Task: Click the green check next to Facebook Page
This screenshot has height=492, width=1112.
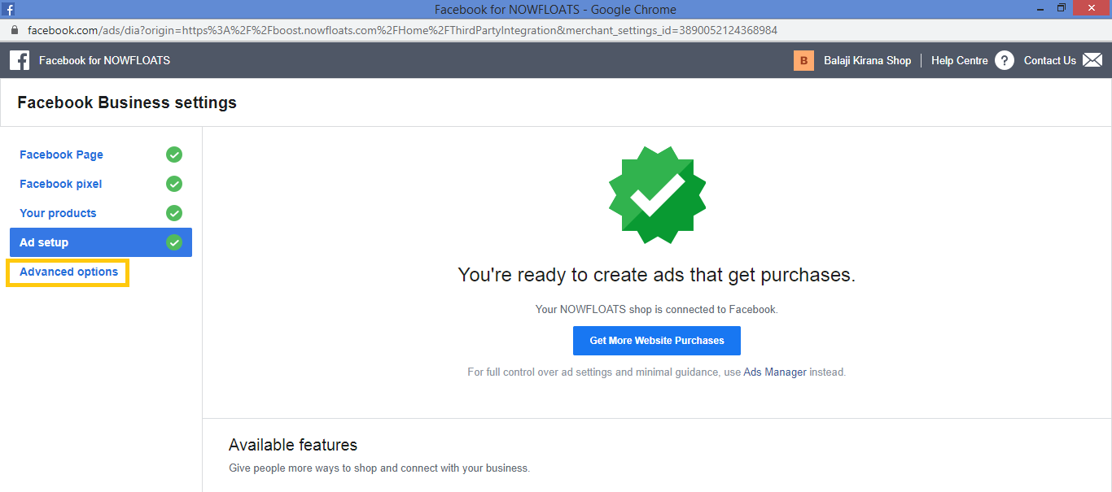Action: 174,155
